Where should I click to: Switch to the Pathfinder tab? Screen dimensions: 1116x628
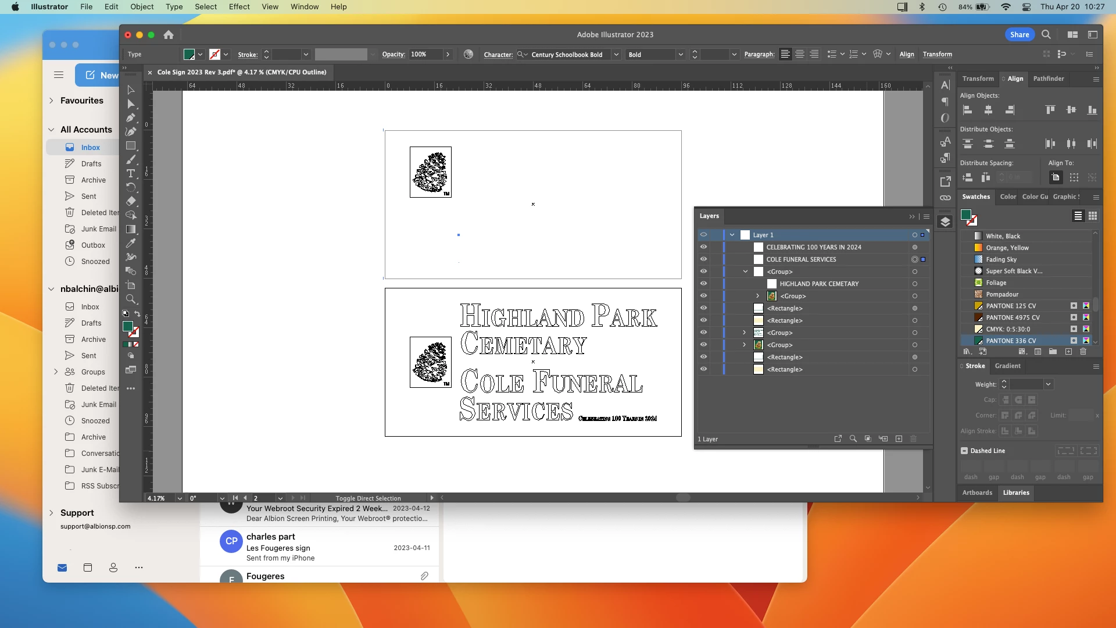(x=1048, y=78)
